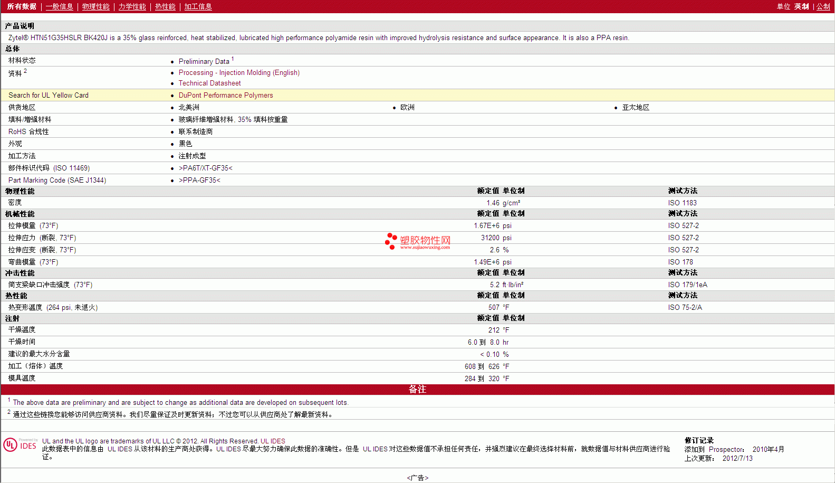Click the Search for UL Yellow Card label
Image resolution: width=835 pixels, height=483 pixels.
point(49,96)
